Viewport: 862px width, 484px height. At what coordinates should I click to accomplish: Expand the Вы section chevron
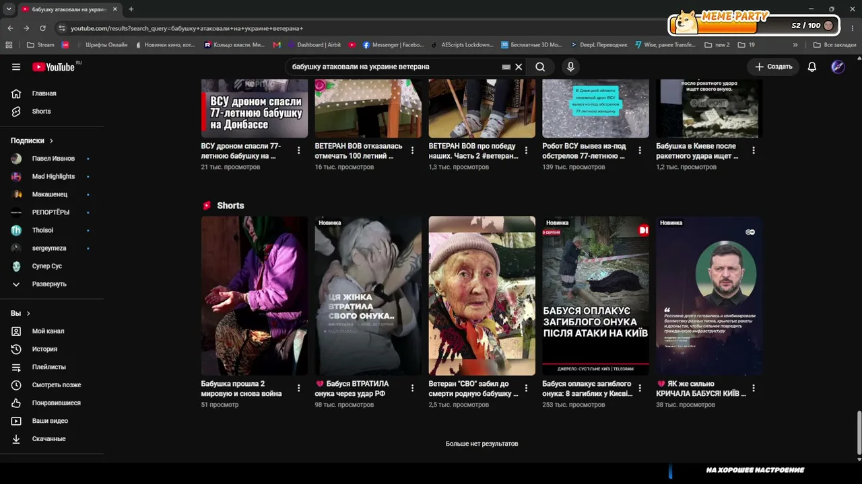tap(28, 313)
